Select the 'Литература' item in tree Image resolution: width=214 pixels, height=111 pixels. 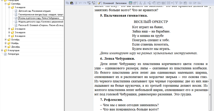(13, 54)
